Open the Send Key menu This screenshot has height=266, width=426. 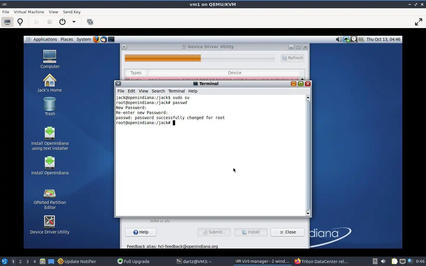72,12
